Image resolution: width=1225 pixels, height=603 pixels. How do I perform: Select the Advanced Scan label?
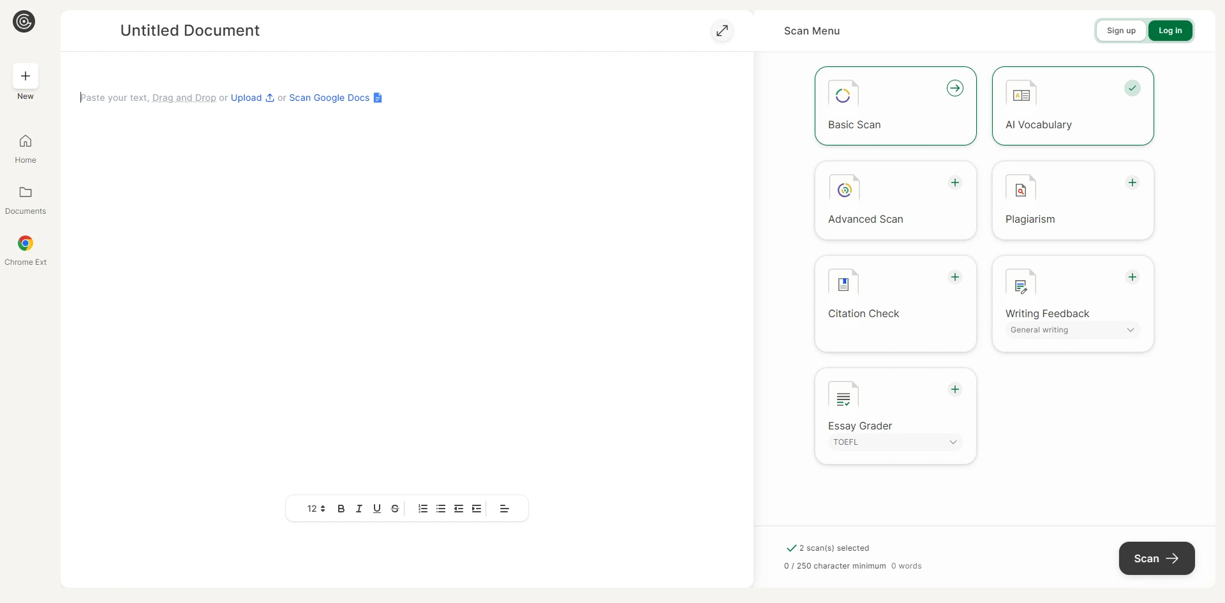(x=866, y=220)
